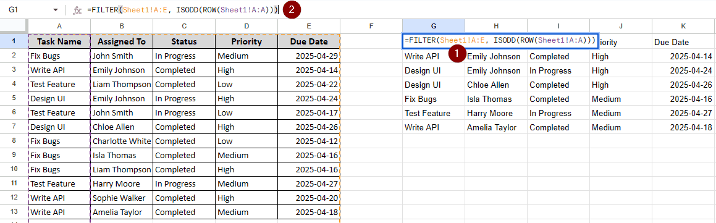
Task: Click the editing cell G1 formula
Action: pos(500,41)
